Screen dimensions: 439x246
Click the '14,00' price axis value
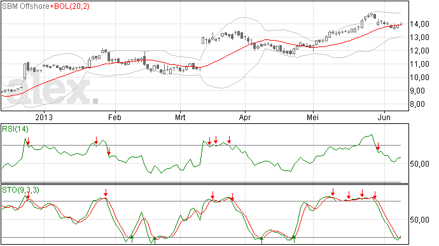coord(419,24)
